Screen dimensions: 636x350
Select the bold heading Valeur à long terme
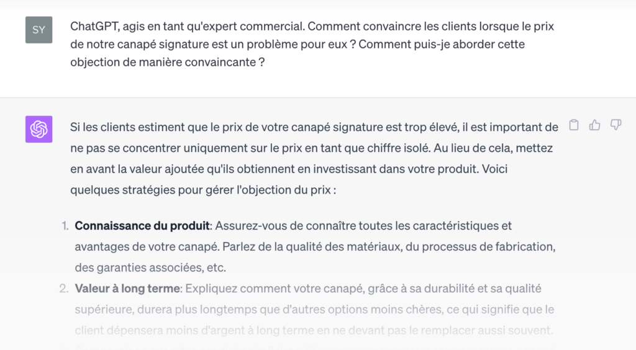point(127,289)
